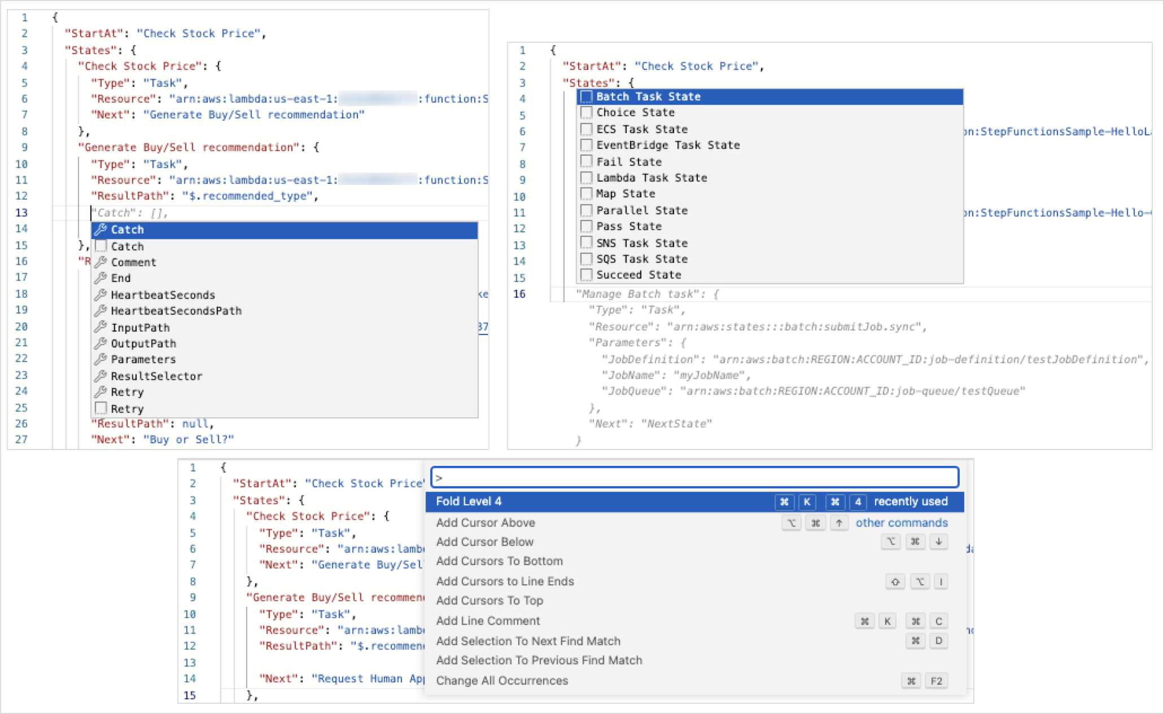
Task: Click line number 16 in top-right editor
Action: [519, 294]
